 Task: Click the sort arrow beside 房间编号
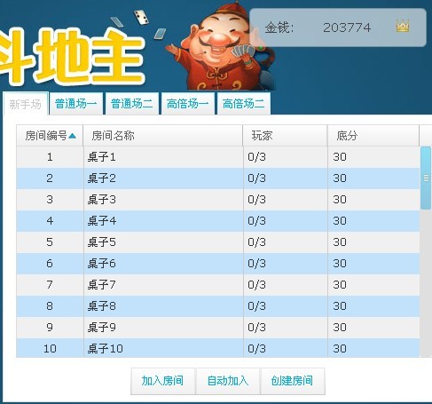click(72, 136)
